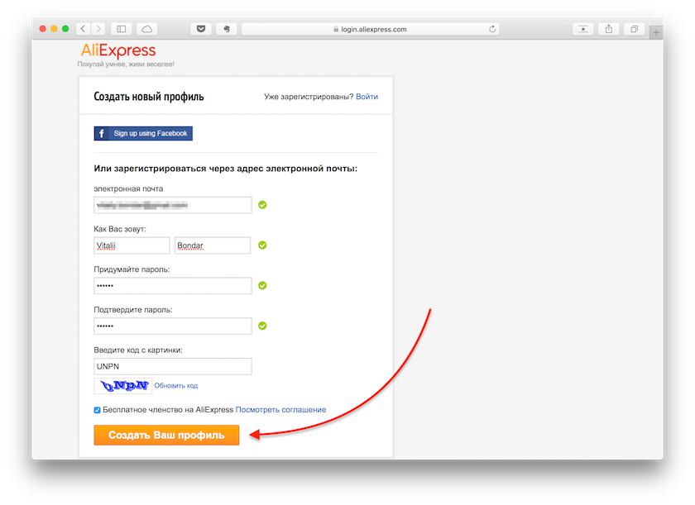
Task: Click the last name field with Bondar
Action: 213,245
